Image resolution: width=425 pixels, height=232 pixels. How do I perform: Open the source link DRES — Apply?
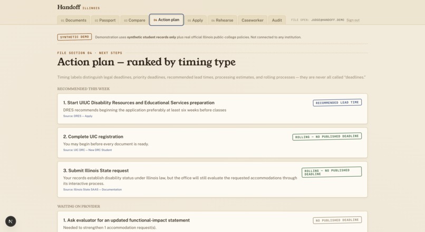[x=78, y=116]
